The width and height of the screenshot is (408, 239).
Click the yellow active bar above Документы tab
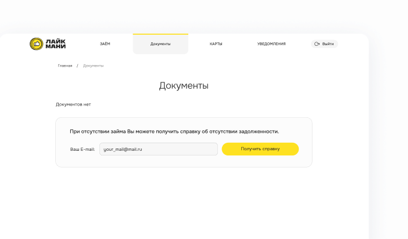pyautogui.click(x=160, y=34)
